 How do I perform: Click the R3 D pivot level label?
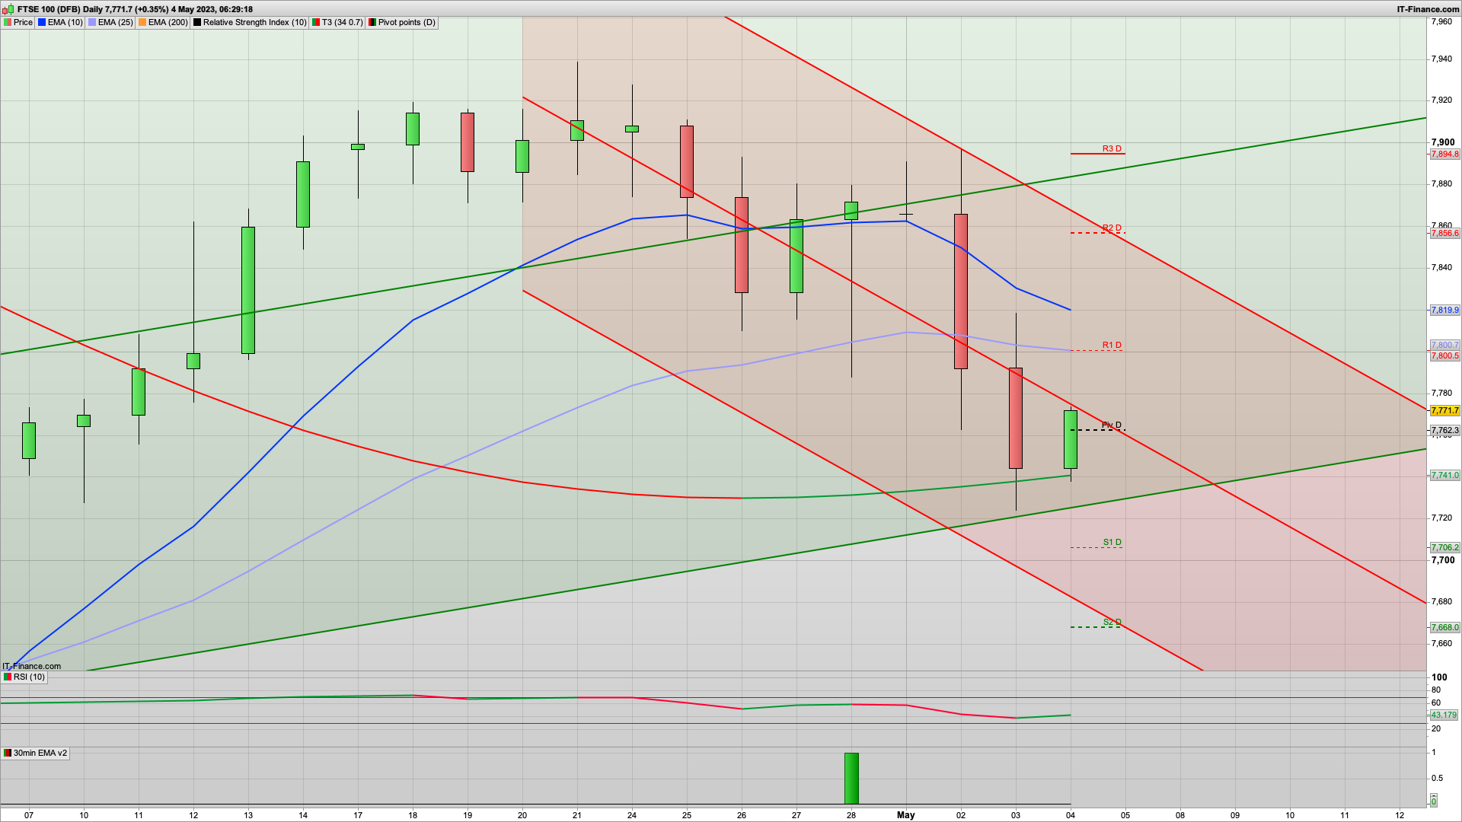coord(1112,149)
